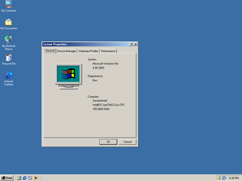Click the 8:26 PM taskbar clock
Image resolution: width=242 pixels, height=181 pixels.
tap(234, 178)
